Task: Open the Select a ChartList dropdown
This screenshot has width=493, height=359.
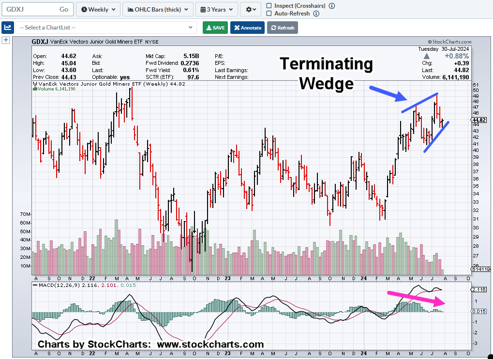Action: [106, 28]
